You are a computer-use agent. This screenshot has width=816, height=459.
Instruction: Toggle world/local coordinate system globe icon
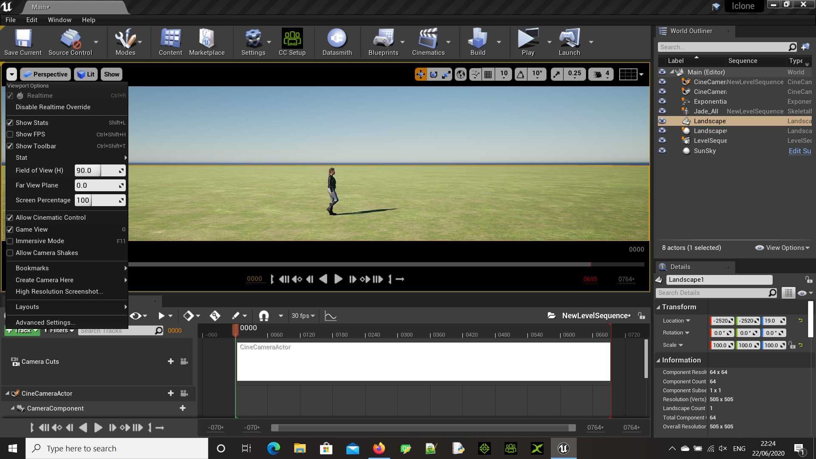[461, 74]
